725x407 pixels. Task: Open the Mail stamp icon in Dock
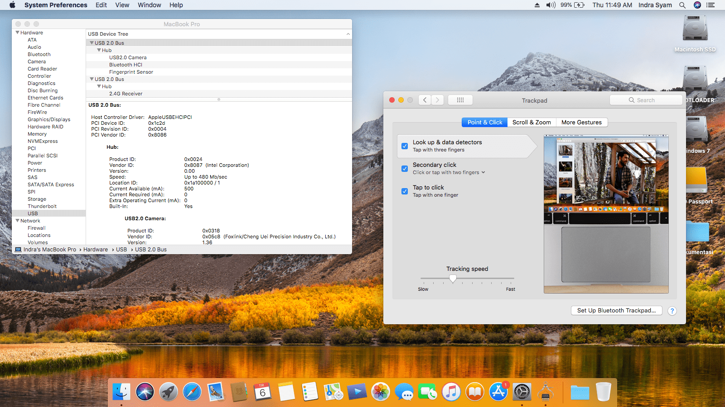[216, 392]
